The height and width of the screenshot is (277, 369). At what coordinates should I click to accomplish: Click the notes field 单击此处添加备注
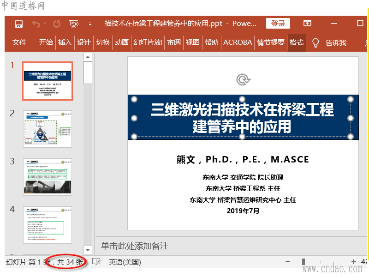point(135,246)
